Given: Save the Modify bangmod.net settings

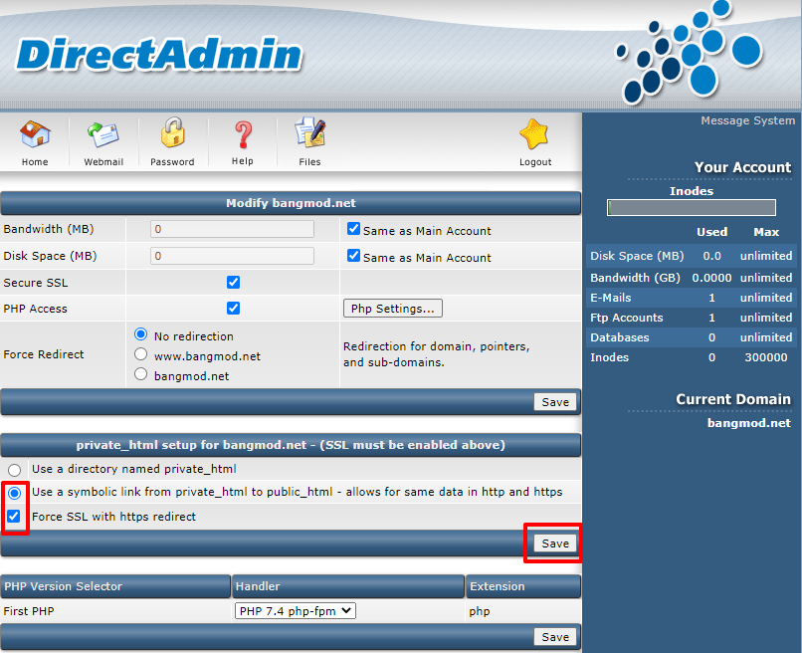Looking at the screenshot, I should point(555,402).
